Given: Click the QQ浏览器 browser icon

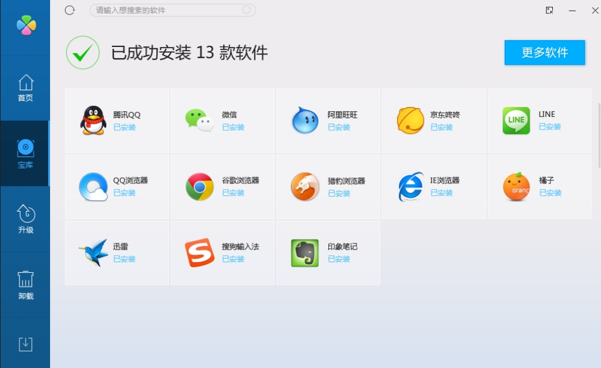Looking at the screenshot, I should 92,187.
